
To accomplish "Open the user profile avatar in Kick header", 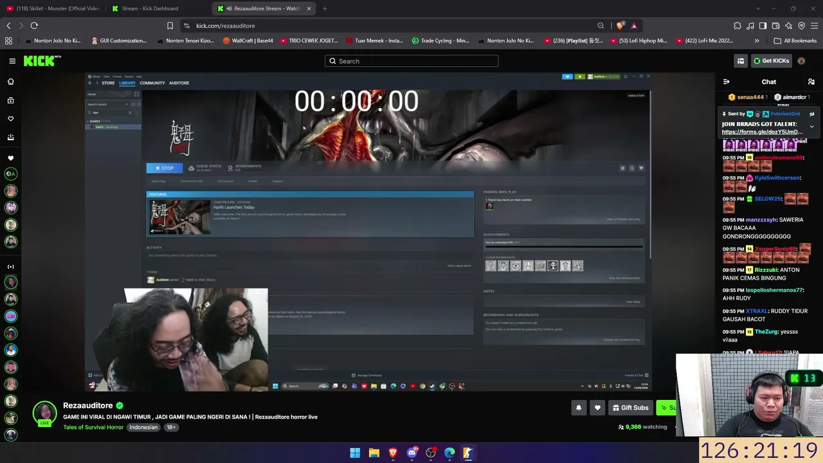I will coord(801,61).
